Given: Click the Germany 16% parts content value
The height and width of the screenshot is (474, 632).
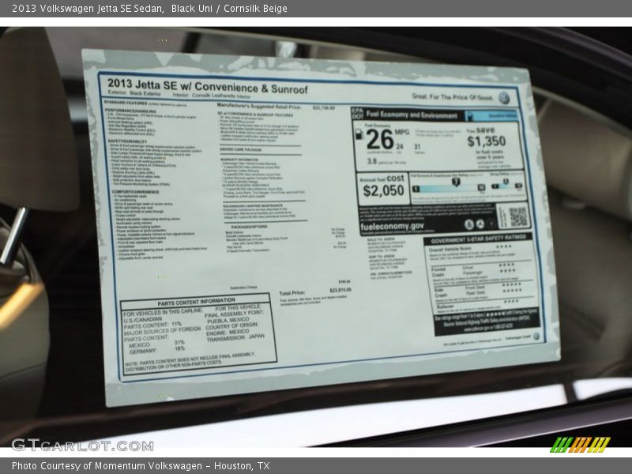Looking at the screenshot, I should (180, 348).
